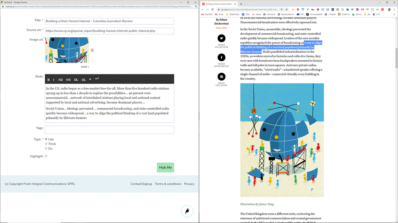The width and height of the screenshot is (398, 223).
Task: Click the Hub Me button
Action: coord(165,168)
